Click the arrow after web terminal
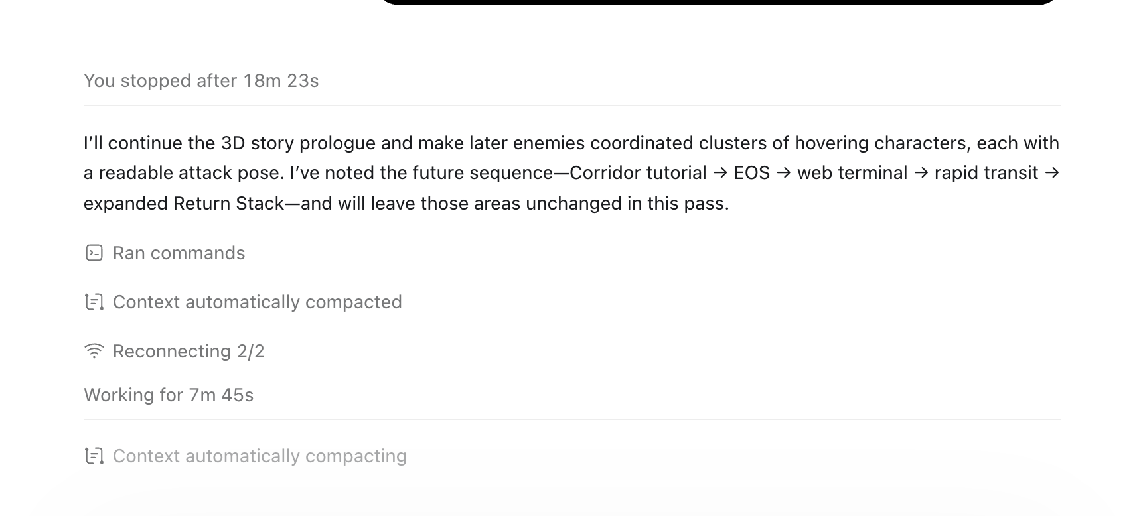This screenshot has height=516, width=1139. pos(921,173)
